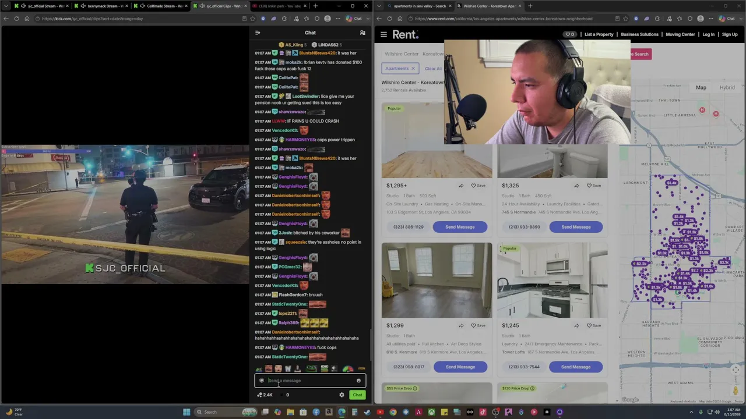This screenshot has width=746, height=419.
Task: Open the $1,299 apartment photo thumbnail
Action: (437, 280)
